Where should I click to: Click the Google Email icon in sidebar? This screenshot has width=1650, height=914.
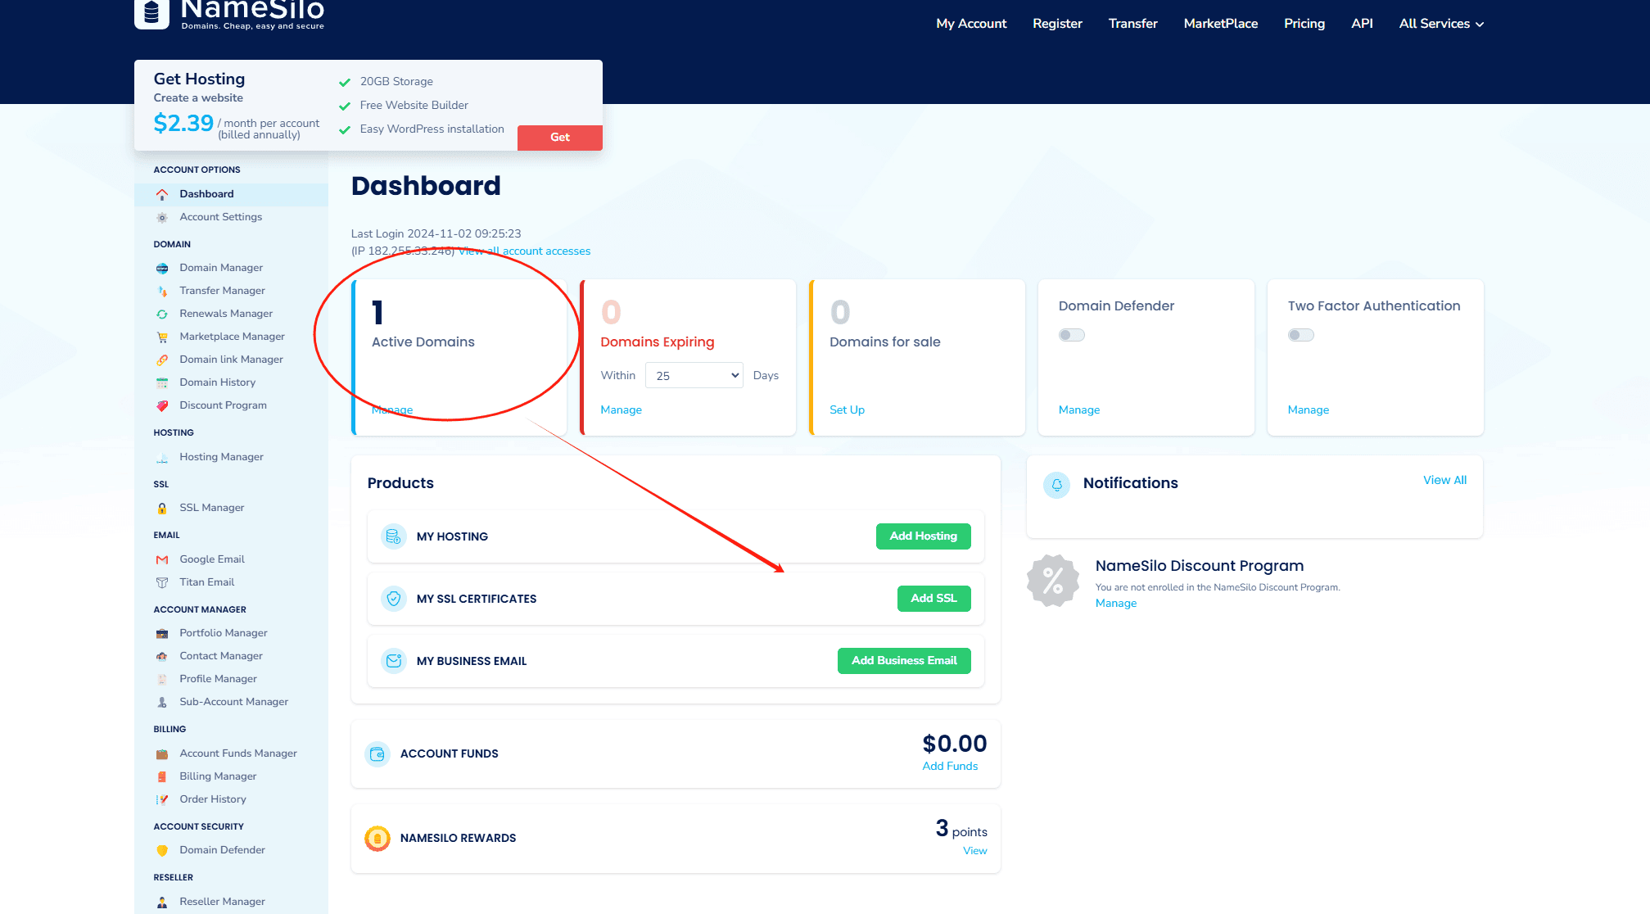(x=162, y=560)
